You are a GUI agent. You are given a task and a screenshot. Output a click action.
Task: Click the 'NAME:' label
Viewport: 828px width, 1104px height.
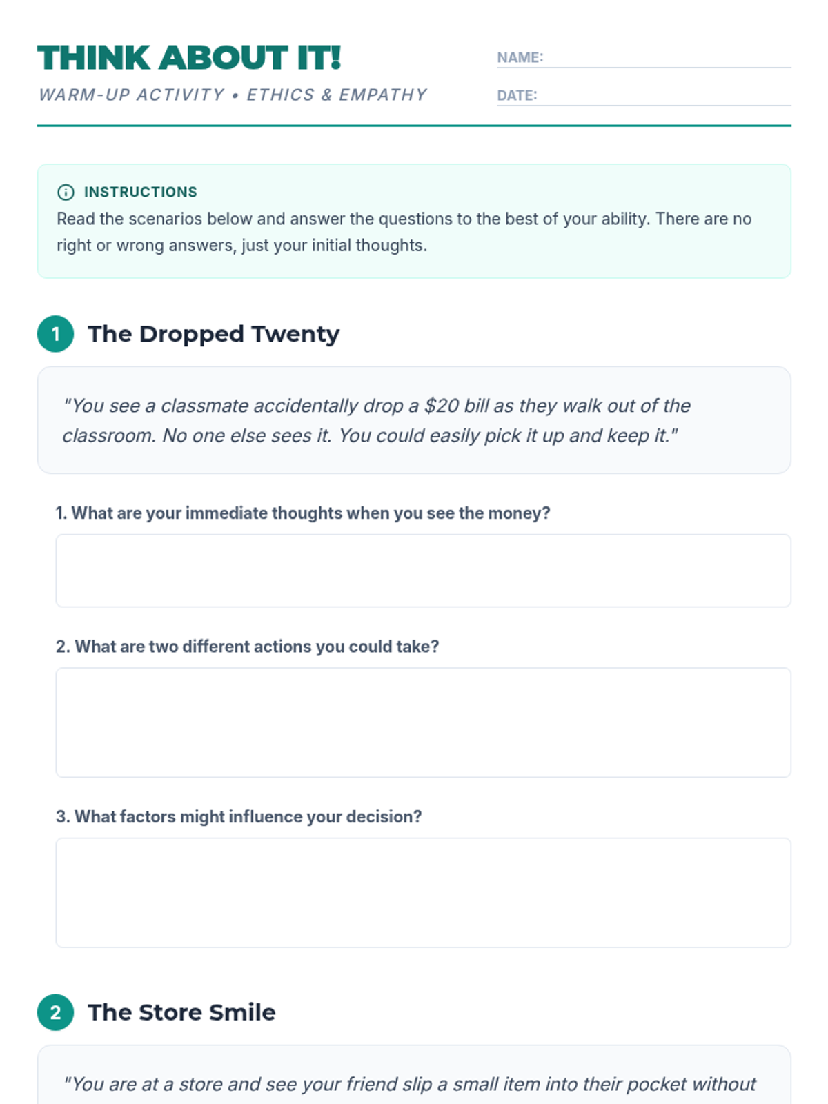(x=520, y=58)
